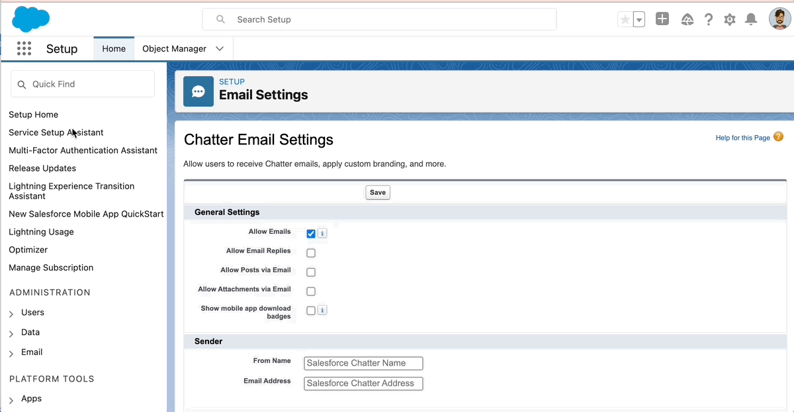This screenshot has height=412, width=794.
Task: Open the App Launcher grid icon
Action: [24, 48]
